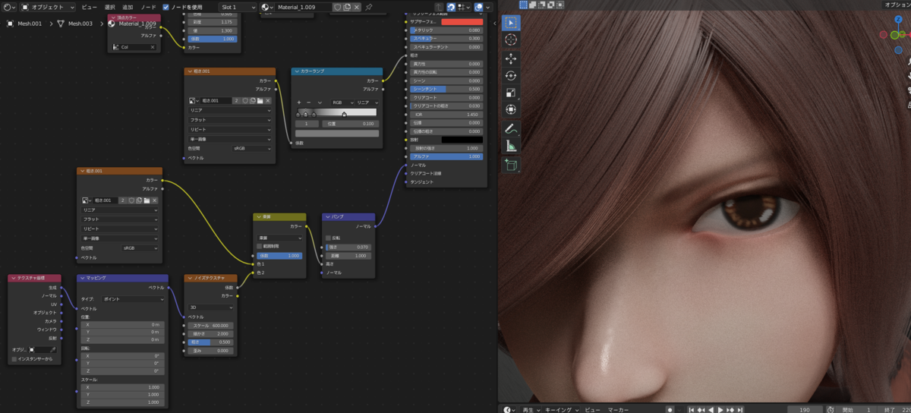Select the Move tool in viewport toolbar
The height and width of the screenshot is (413, 911).
point(510,58)
